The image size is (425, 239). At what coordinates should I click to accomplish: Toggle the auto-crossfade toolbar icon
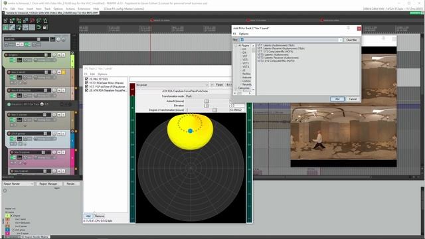tap(5, 27)
